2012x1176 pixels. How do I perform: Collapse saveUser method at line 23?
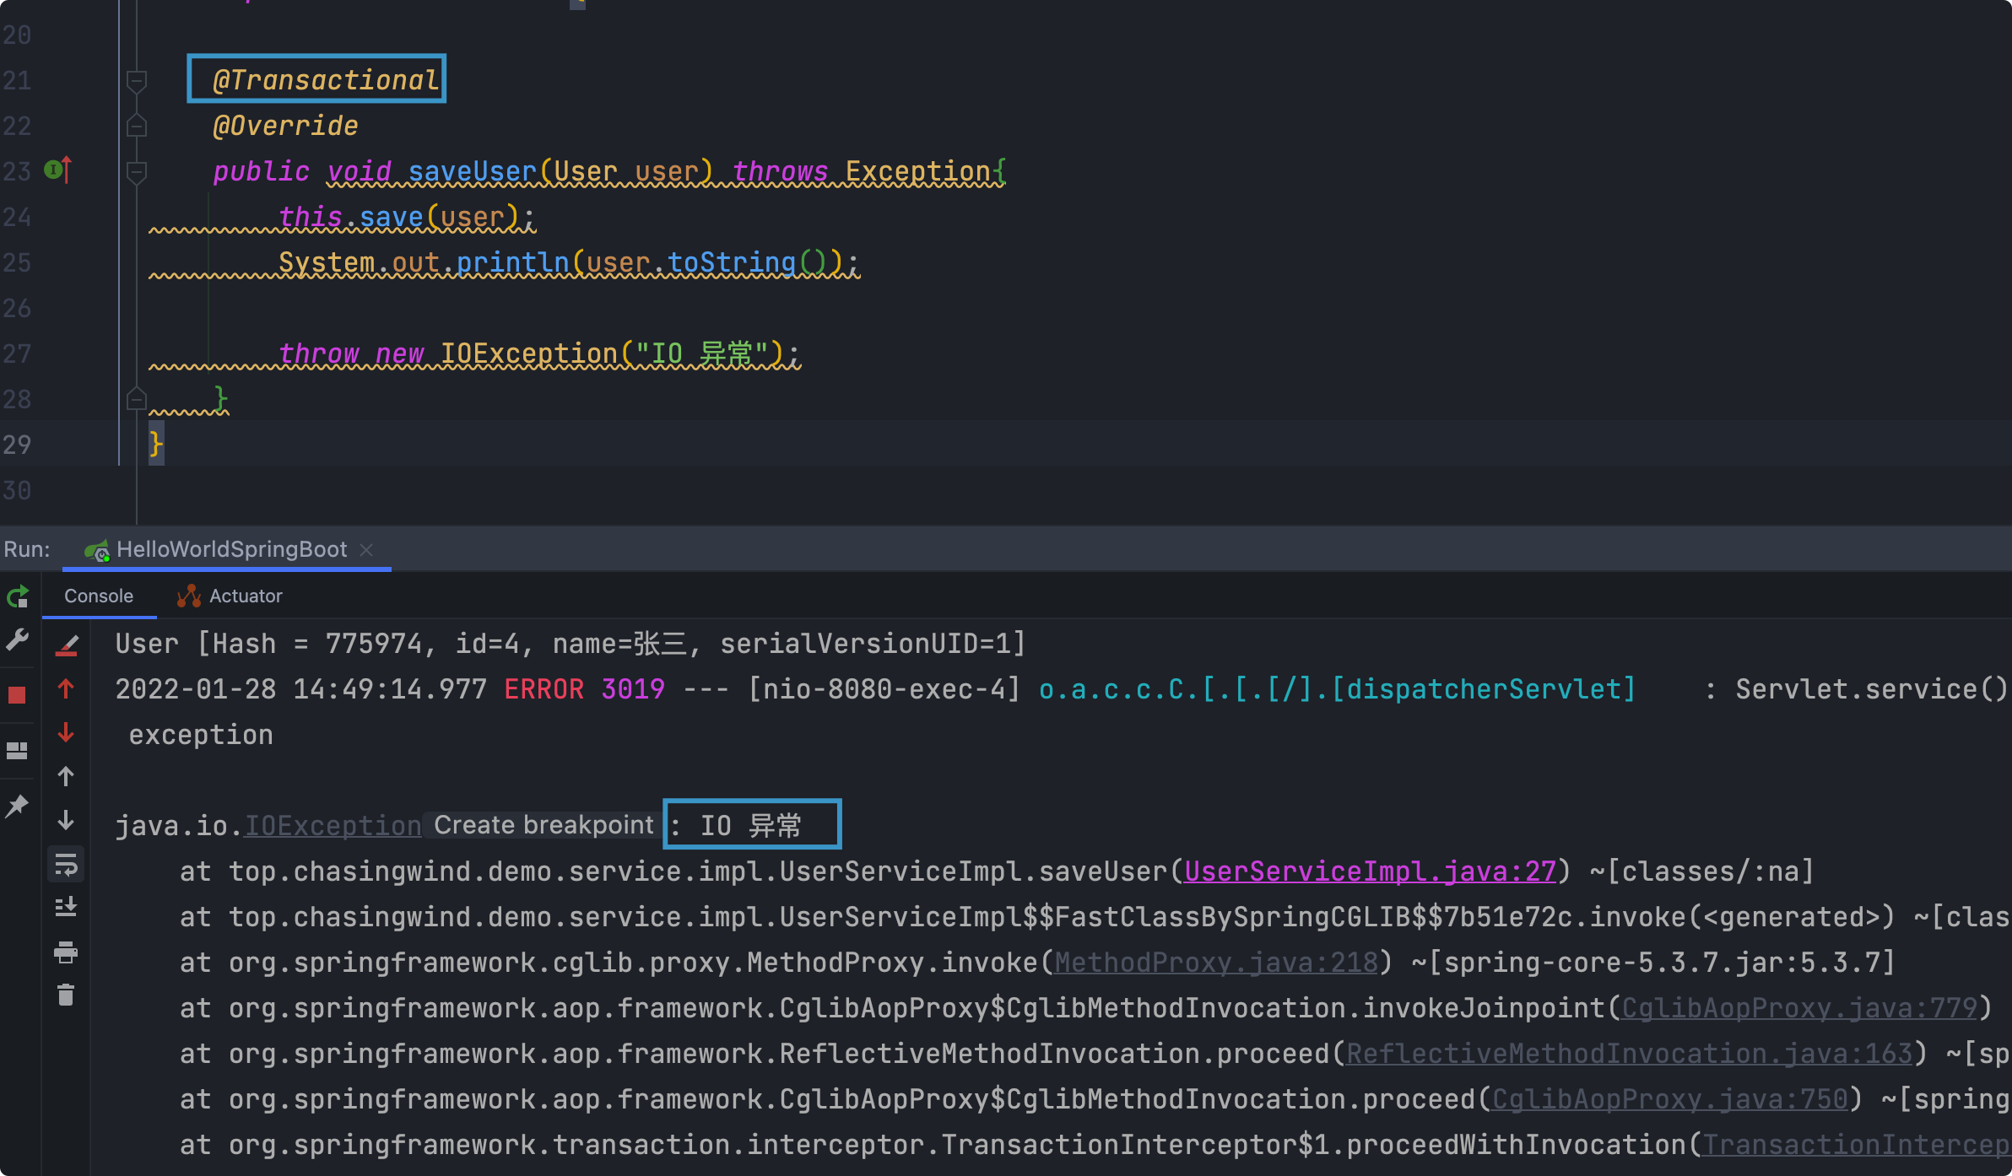pyautogui.click(x=136, y=172)
